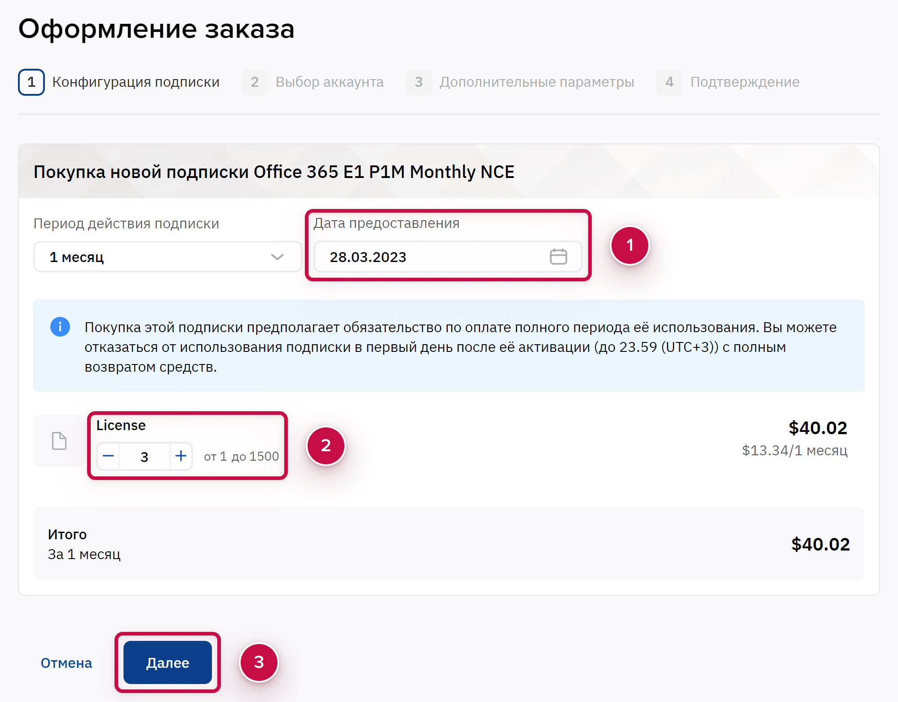Click the license quantity input field
Viewport: 898px width, 702px height.
coord(145,457)
